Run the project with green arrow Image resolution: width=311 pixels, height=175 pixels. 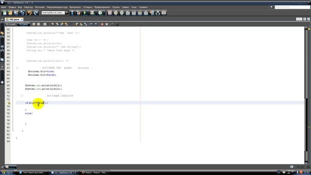point(85,13)
